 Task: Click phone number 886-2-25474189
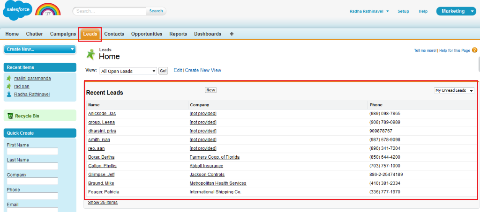(x=386, y=175)
